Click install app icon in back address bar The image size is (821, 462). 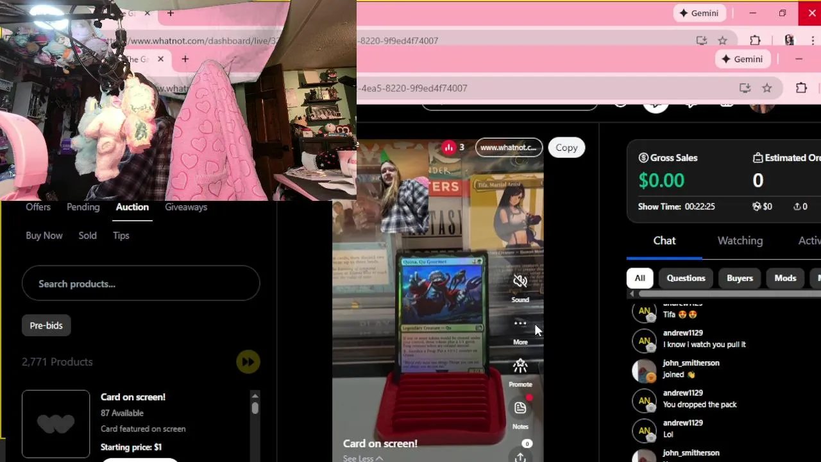pyautogui.click(x=701, y=40)
